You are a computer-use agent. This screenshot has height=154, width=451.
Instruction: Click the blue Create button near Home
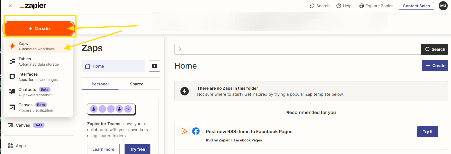(435, 66)
